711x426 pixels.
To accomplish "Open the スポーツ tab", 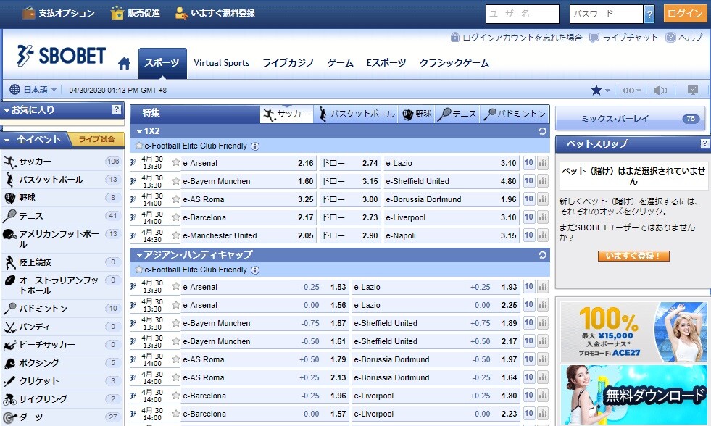I will (x=162, y=64).
